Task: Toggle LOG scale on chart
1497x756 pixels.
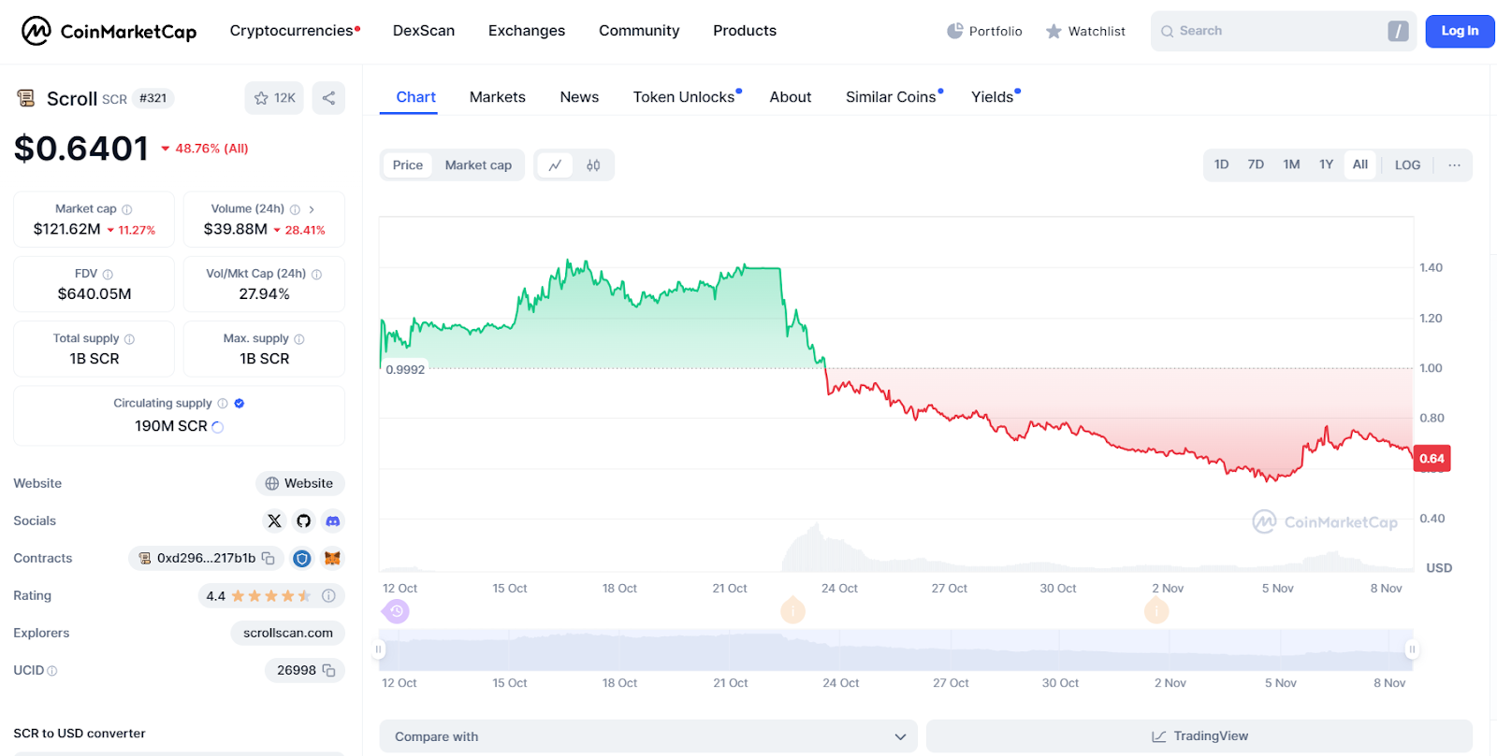Action: click(1407, 164)
